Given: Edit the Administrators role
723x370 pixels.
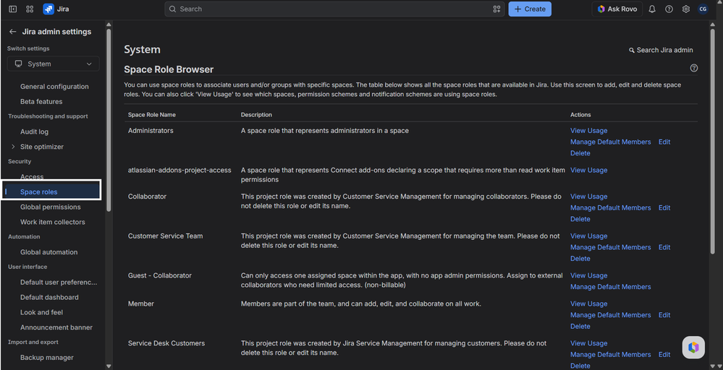Looking at the screenshot, I should click(x=664, y=142).
